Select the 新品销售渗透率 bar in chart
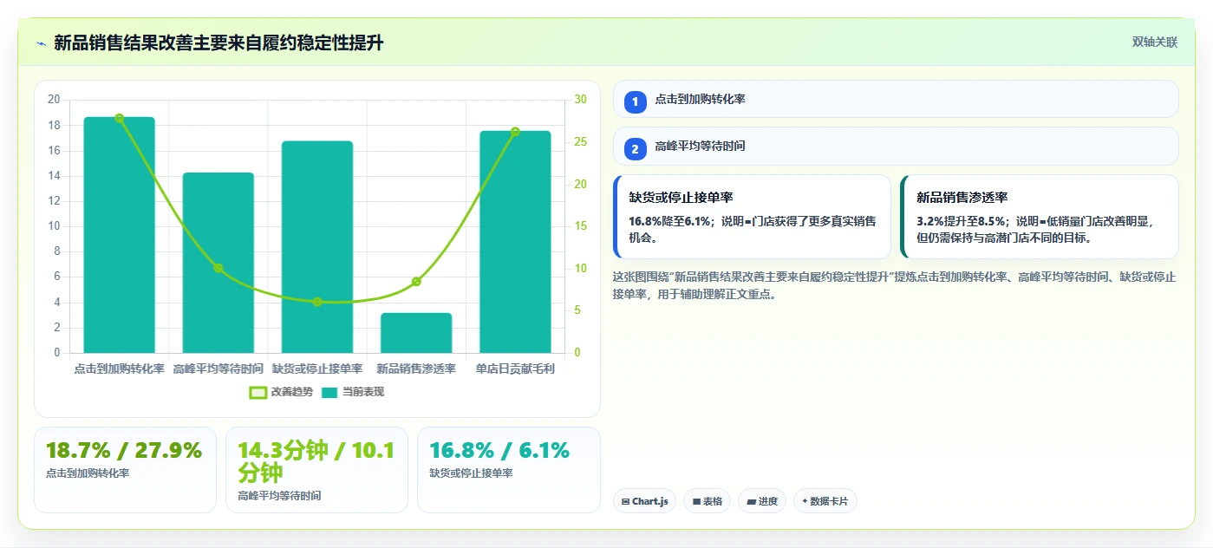 [416, 333]
